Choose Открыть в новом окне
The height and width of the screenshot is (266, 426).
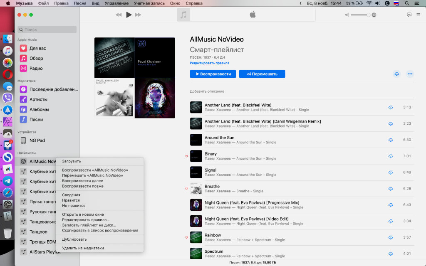(100, 214)
